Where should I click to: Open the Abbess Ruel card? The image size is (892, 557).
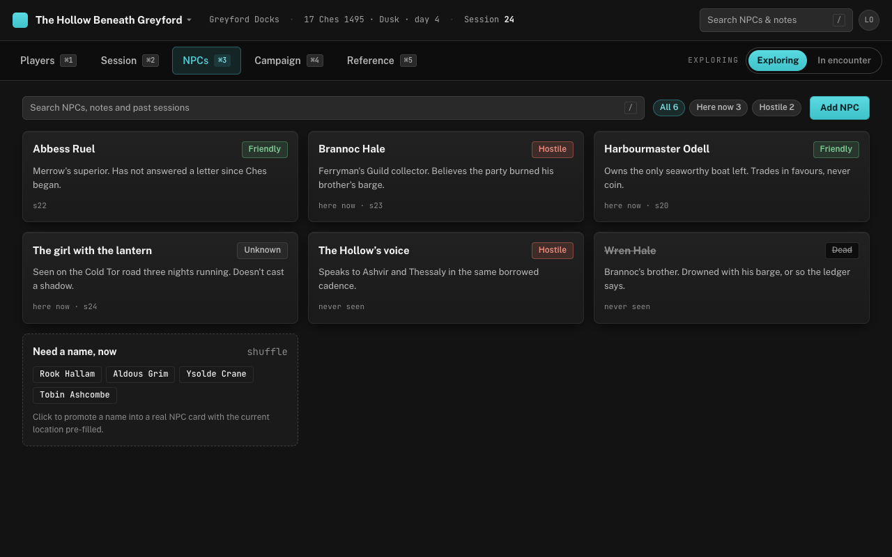tap(160, 177)
